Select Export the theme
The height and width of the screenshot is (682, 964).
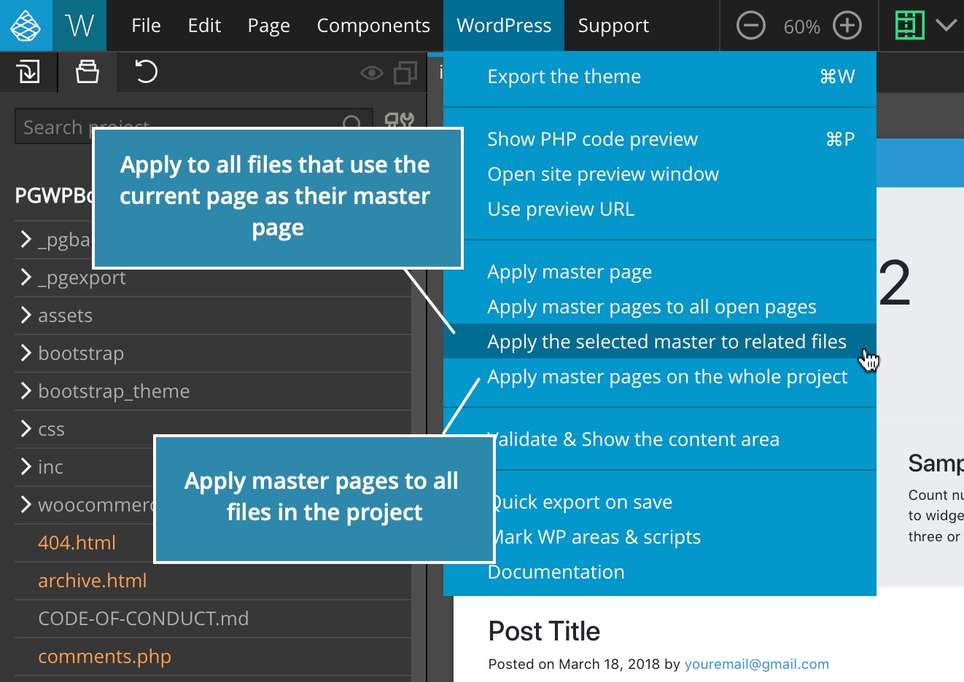660,77
